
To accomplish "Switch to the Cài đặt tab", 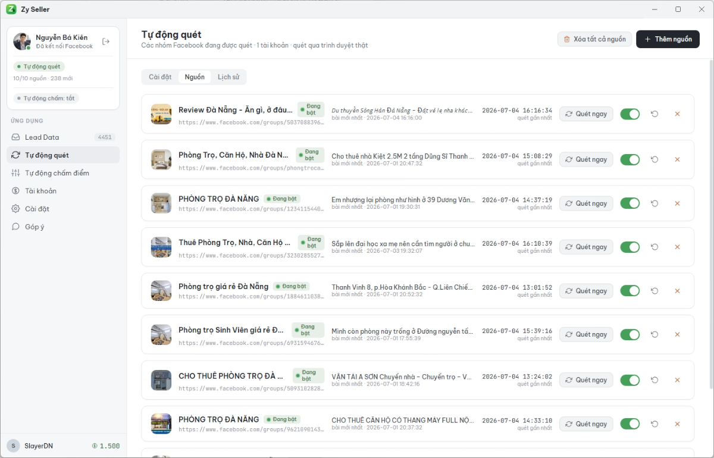I will [160, 77].
